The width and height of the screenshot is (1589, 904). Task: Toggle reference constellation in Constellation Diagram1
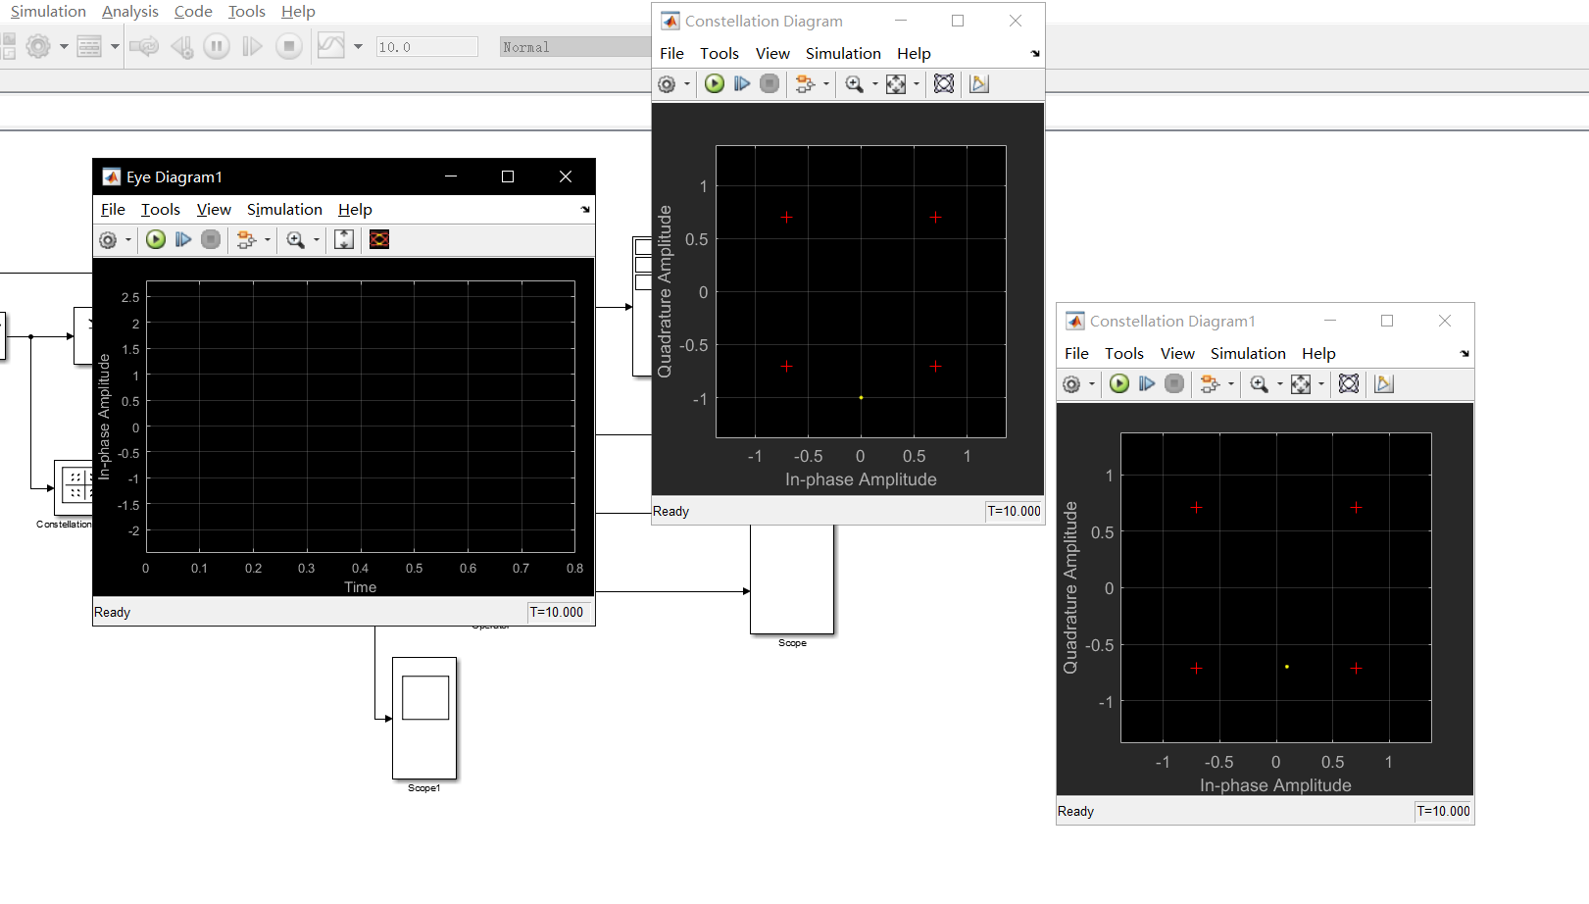[x=1349, y=383]
